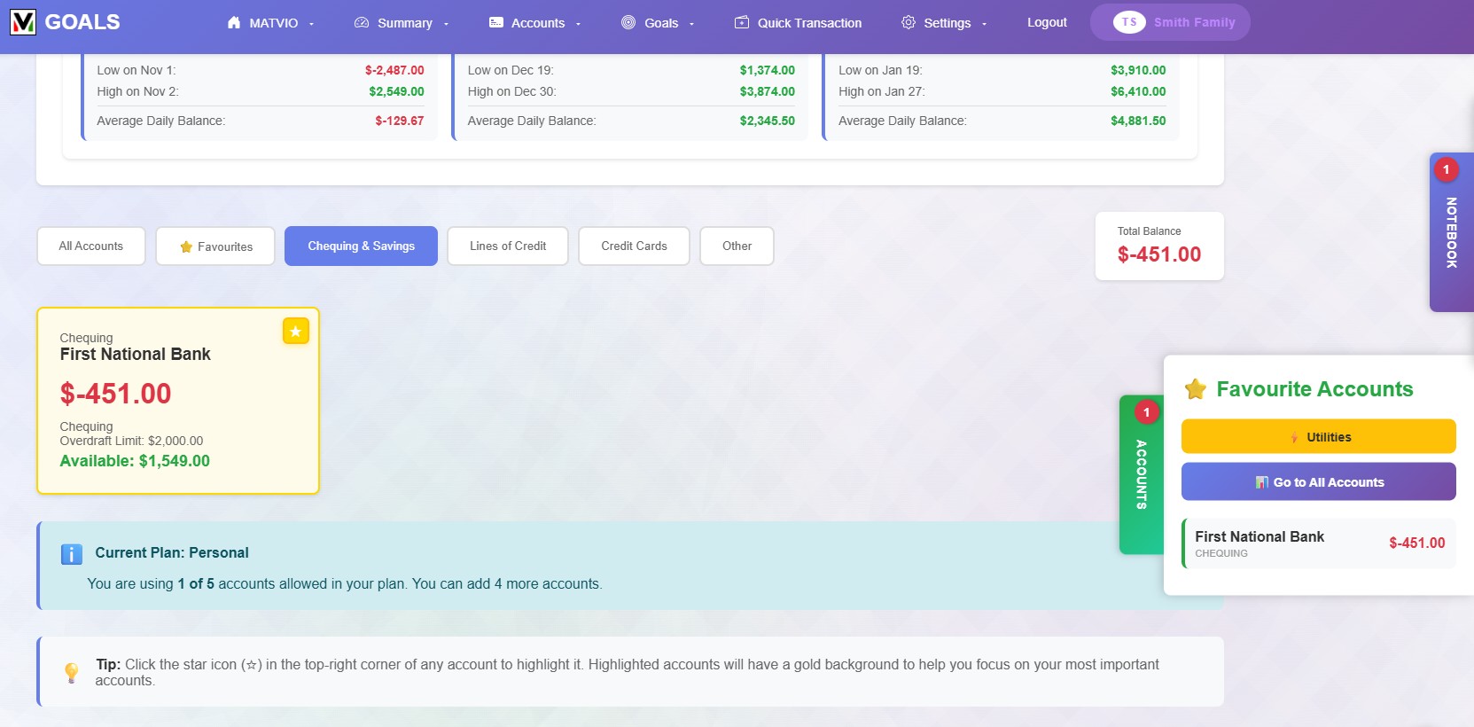Image resolution: width=1474 pixels, height=727 pixels.
Task: Click the blue info icon beside Current Plan
Action: [x=72, y=554]
